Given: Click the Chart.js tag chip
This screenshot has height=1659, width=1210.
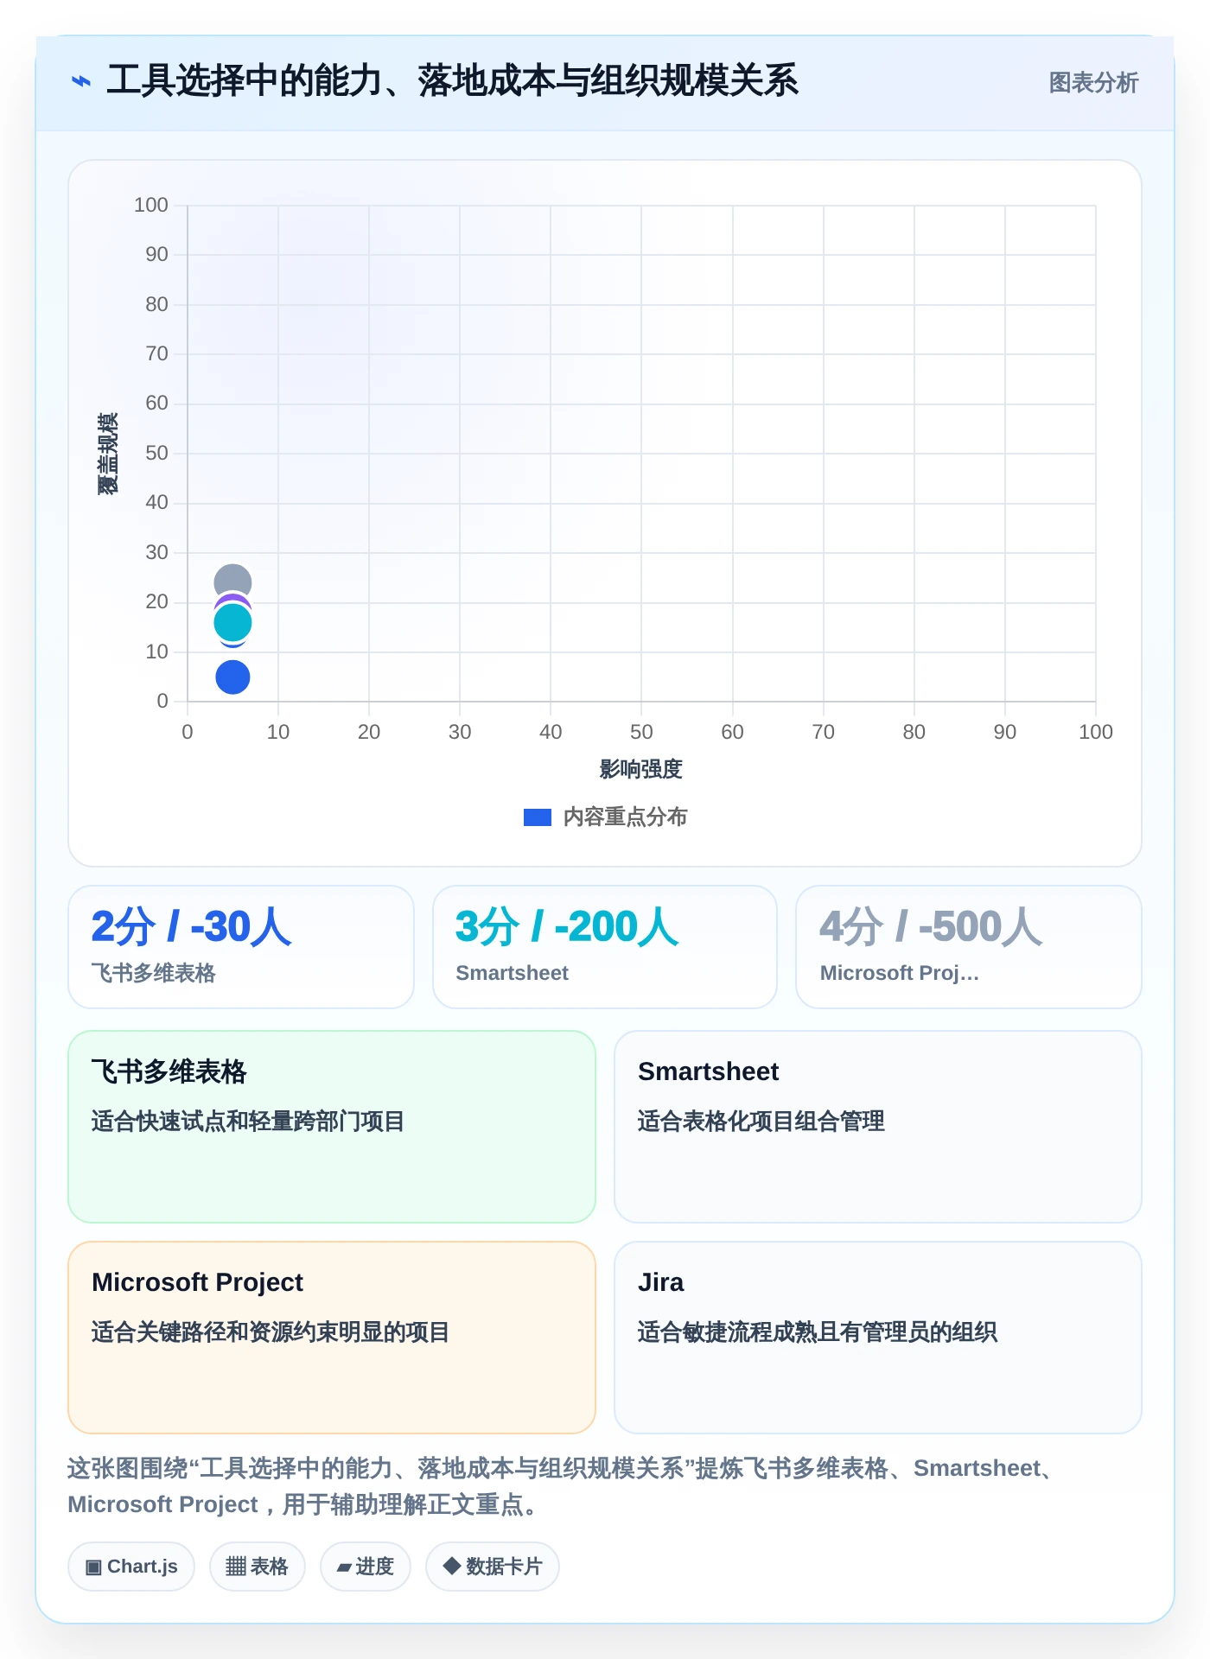Looking at the screenshot, I should tap(131, 1567).
